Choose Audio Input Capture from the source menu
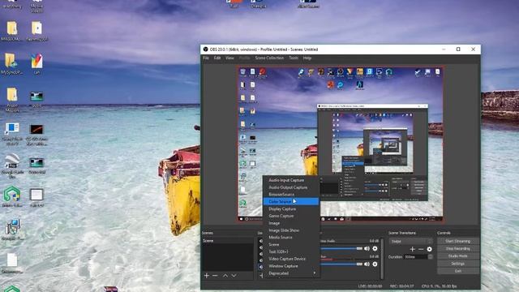519x292 pixels. coord(291,180)
